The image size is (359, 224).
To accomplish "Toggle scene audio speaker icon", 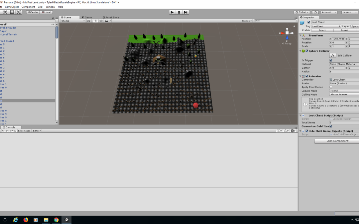I will [101, 21].
